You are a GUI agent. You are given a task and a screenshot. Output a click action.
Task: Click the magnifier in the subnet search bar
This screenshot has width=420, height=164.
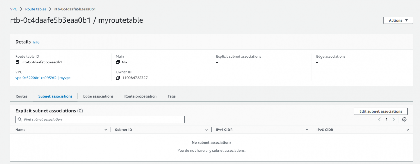(x=19, y=119)
